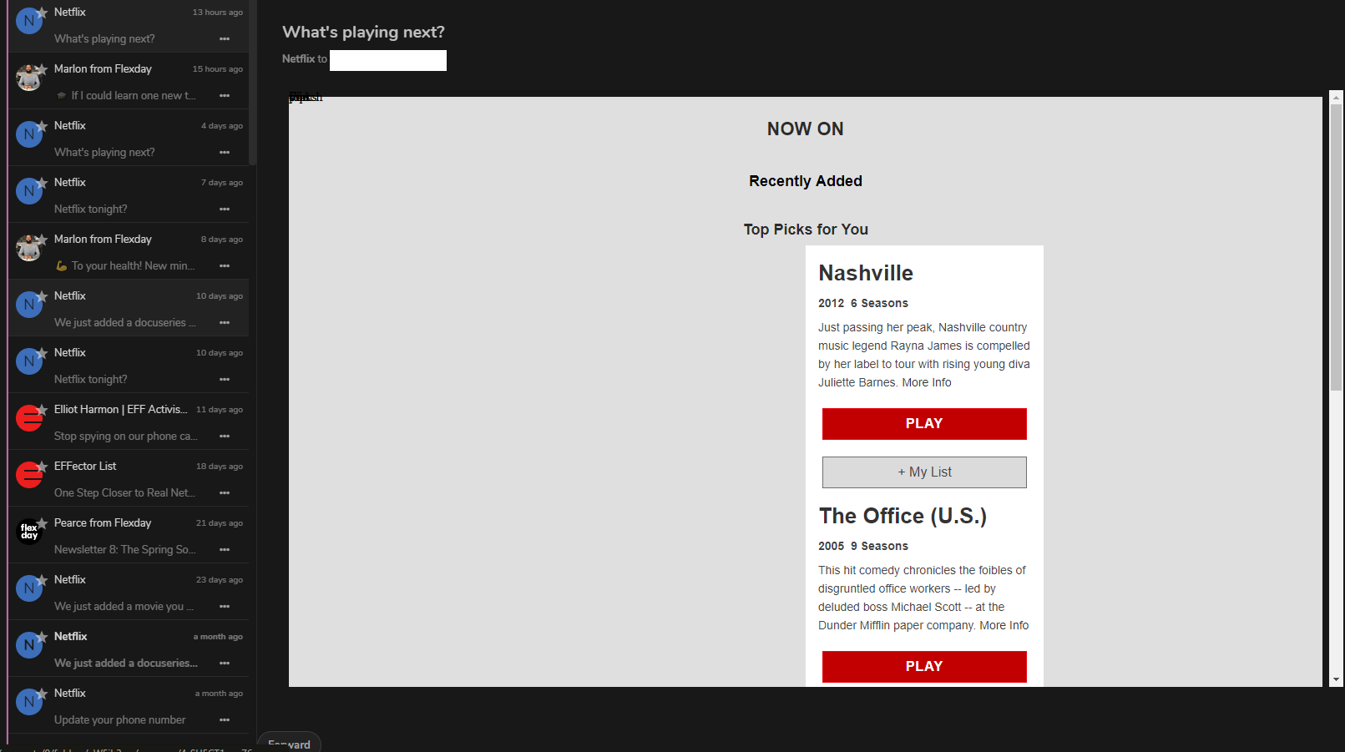Image resolution: width=1345 pixels, height=752 pixels.
Task: Click the 'Recently Added' heading
Action: (806, 181)
